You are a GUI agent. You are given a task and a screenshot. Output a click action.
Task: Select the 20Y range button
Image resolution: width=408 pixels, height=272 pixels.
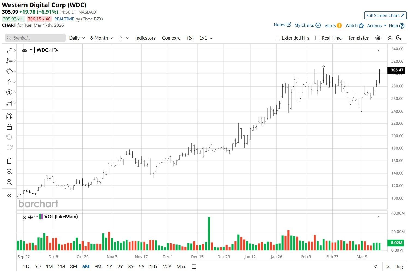[x=167, y=267]
